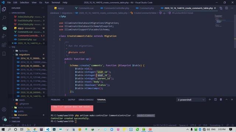Open the Selection menu

(24, 3)
